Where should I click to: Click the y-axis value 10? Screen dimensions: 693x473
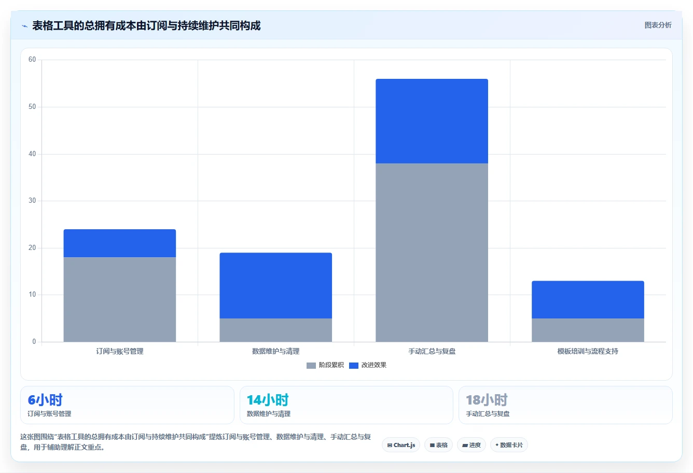tap(32, 295)
